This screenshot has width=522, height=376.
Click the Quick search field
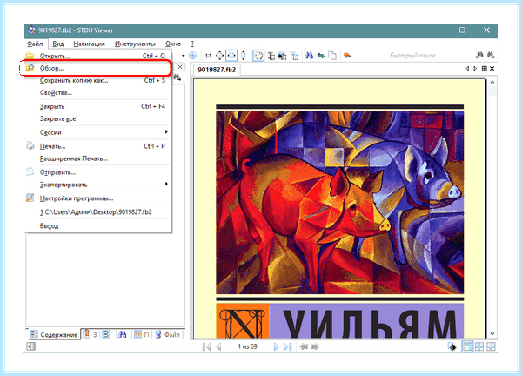tap(415, 56)
